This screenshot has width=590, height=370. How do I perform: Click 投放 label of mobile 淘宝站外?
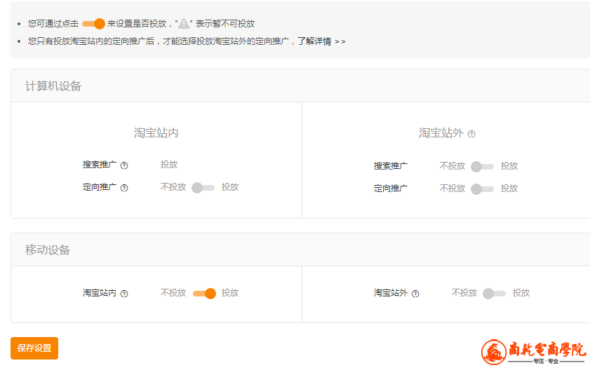tap(521, 292)
